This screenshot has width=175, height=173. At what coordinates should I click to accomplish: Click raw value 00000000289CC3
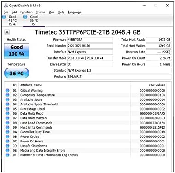(152, 118)
